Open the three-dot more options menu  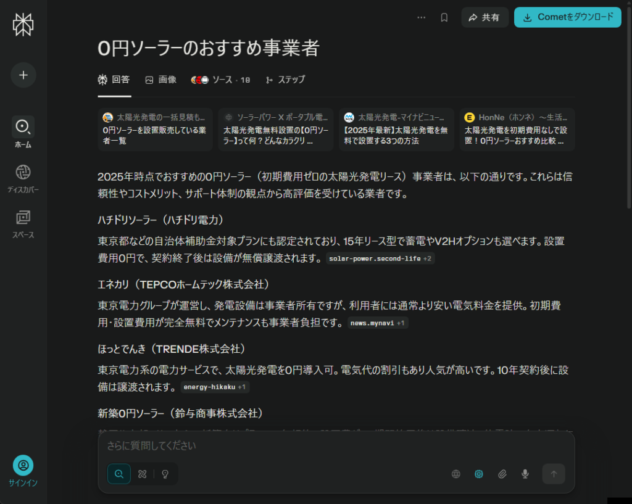[x=422, y=18]
